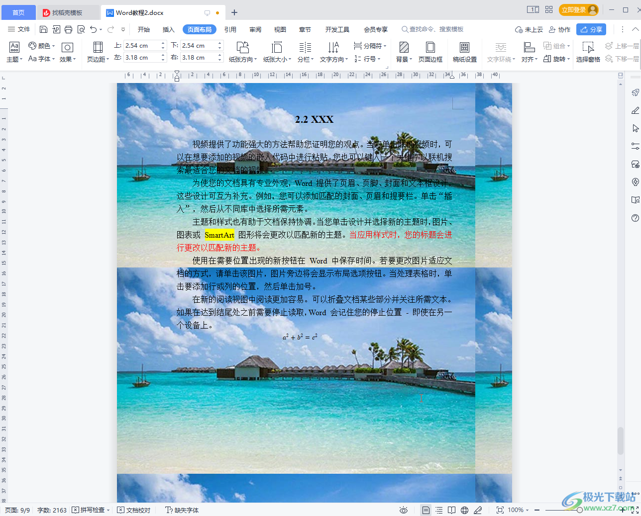Open a new tab with plus button
The height and width of the screenshot is (516, 641).
coord(234,12)
